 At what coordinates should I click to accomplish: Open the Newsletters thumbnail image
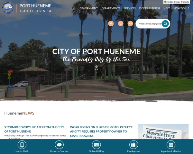tap(163, 132)
